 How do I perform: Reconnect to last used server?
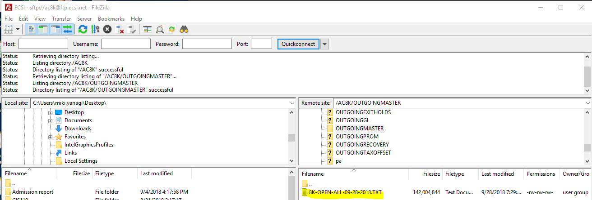click(x=132, y=29)
